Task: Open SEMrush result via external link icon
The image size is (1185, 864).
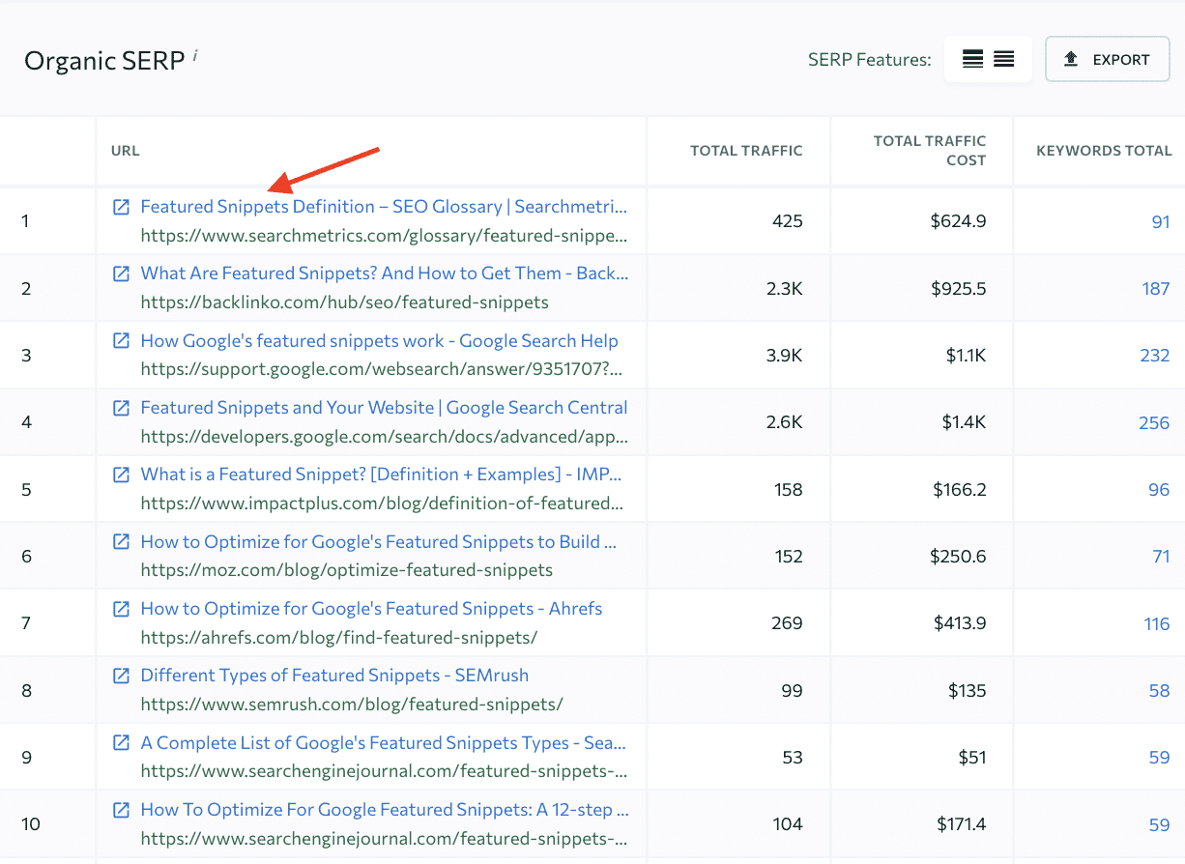Action: [121, 675]
